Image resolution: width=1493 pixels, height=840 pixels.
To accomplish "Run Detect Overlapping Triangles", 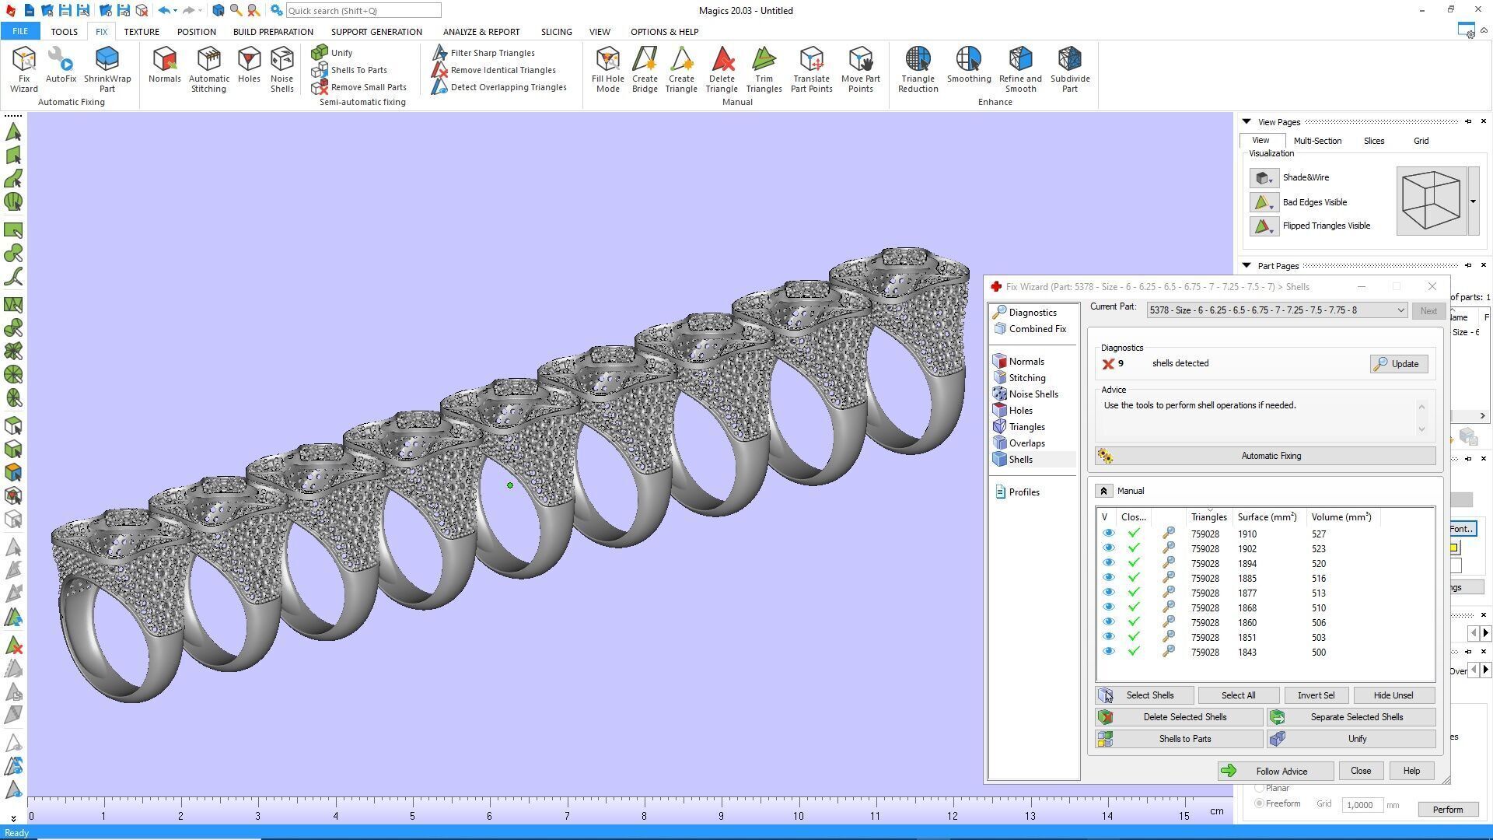I will 499,87.
